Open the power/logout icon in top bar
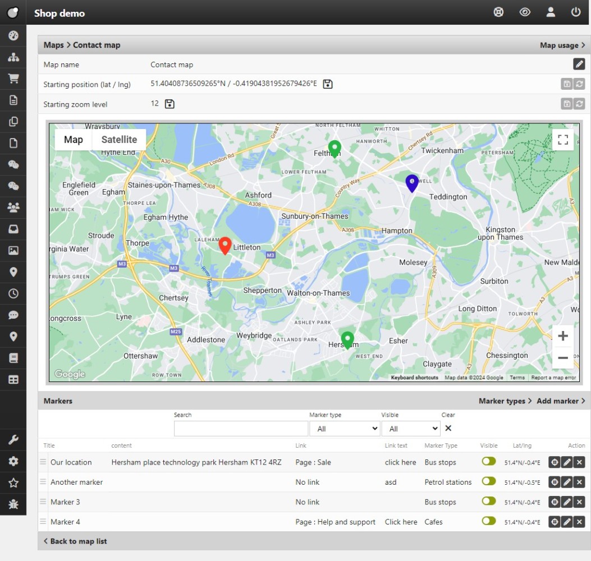Image resolution: width=591 pixels, height=561 pixels. tap(576, 12)
